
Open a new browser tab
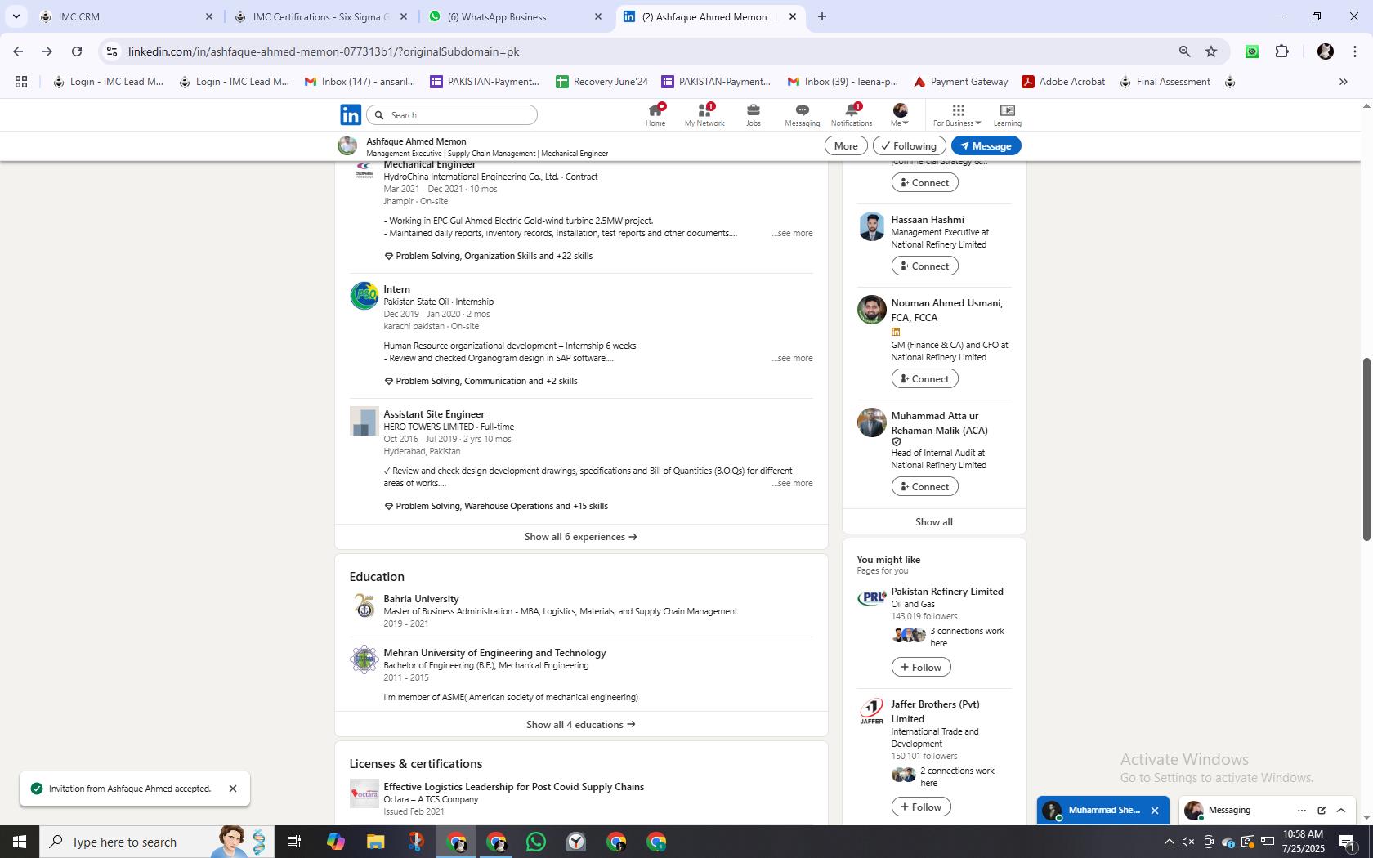point(821,16)
